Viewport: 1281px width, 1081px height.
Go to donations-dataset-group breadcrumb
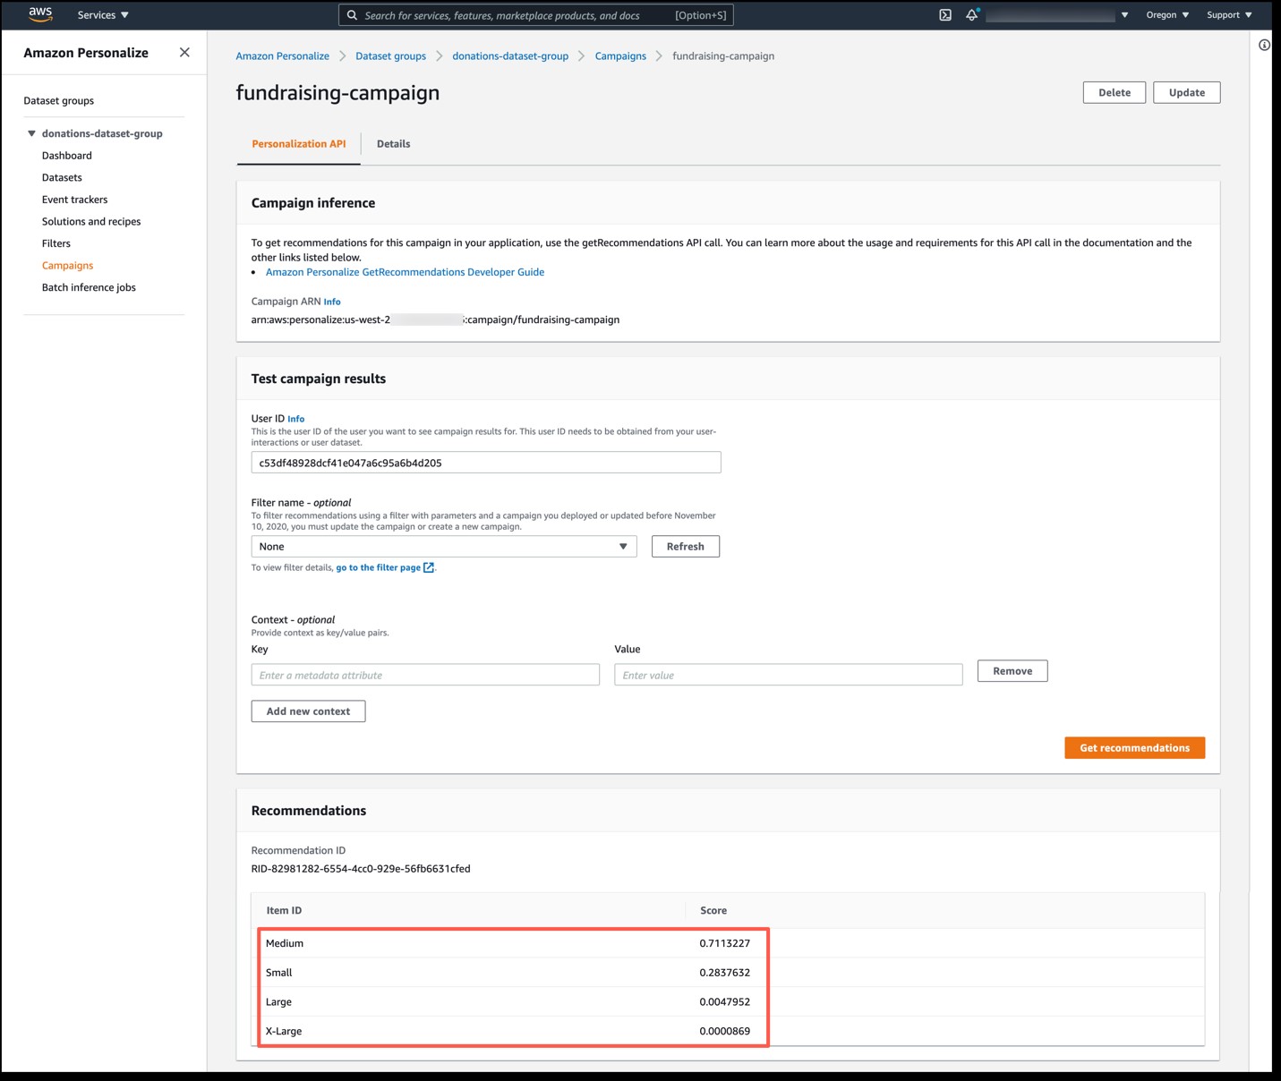[510, 56]
